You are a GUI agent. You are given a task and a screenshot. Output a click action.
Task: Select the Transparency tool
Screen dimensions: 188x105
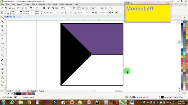[2, 73]
